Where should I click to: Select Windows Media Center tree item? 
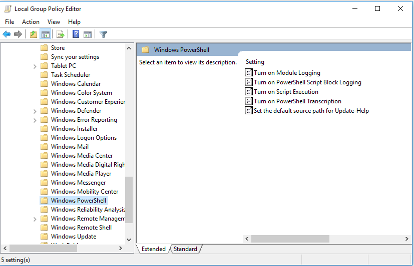pos(82,156)
